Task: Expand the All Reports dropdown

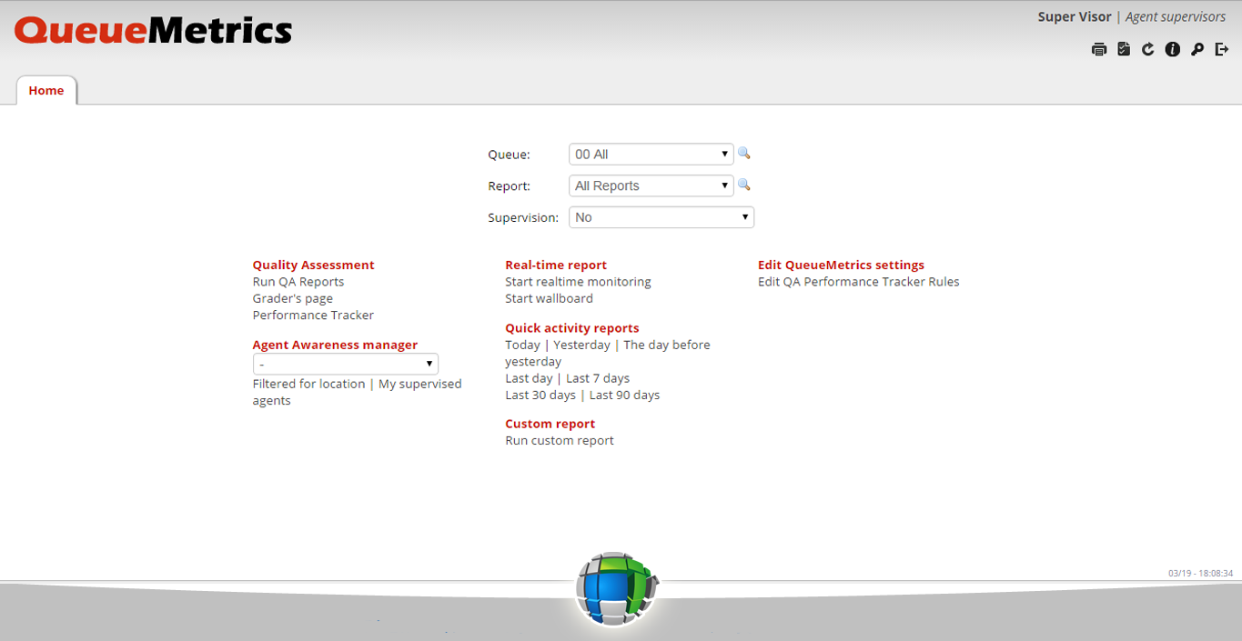Action: pyautogui.click(x=651, y=185)
